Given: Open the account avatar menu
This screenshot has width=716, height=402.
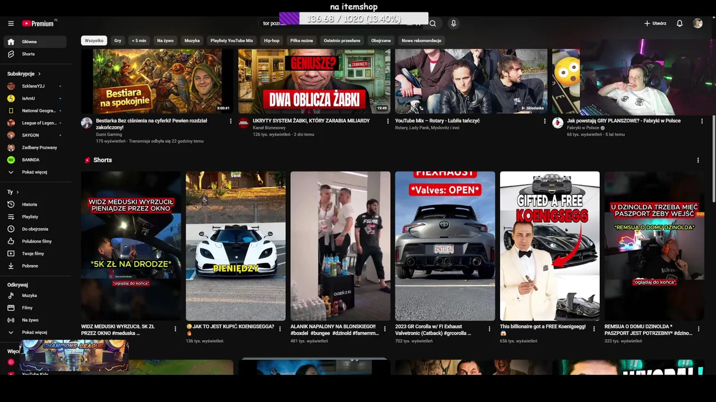Looking at the screenshot, I should [698, 23].
